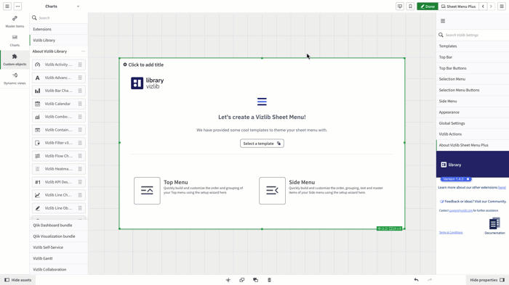Click the undo arrow
This screenshot has height=285, width=509.
coord(416,280)
